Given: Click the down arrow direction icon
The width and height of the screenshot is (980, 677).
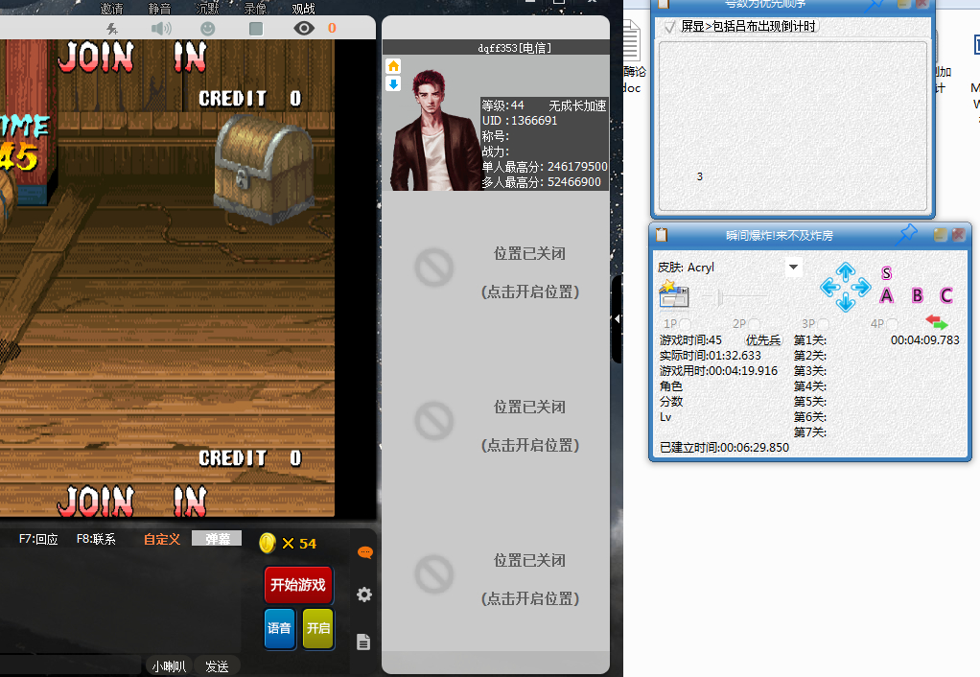Looking at the screenshot, I should tap(846, 303).
